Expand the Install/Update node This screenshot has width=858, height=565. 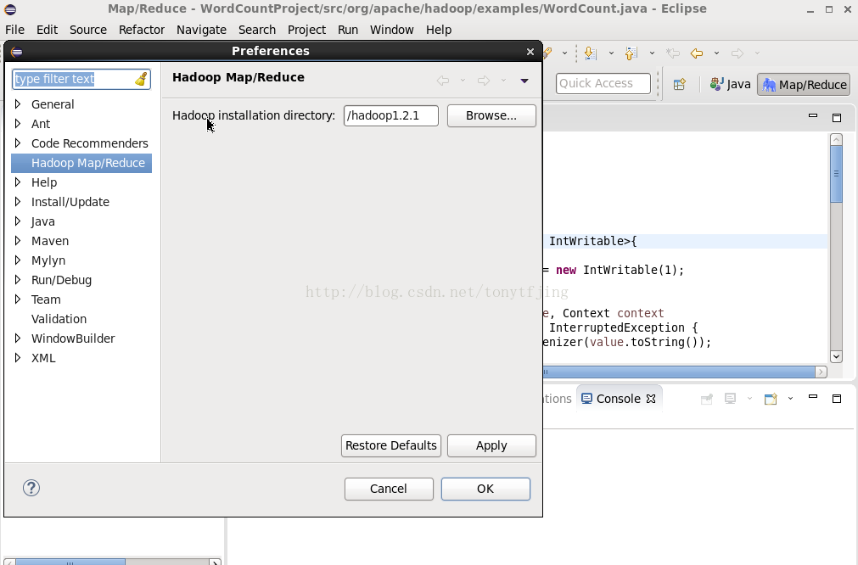(x=18, y=201)
